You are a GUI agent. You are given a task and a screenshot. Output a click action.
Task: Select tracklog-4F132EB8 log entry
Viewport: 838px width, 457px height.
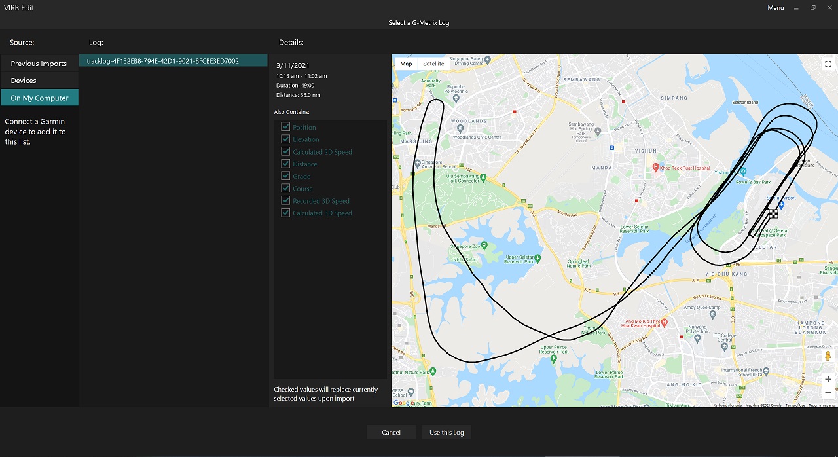click(173, 61)
